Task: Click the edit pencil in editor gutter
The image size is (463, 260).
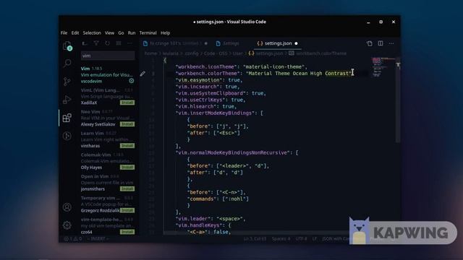Action: 143,74
